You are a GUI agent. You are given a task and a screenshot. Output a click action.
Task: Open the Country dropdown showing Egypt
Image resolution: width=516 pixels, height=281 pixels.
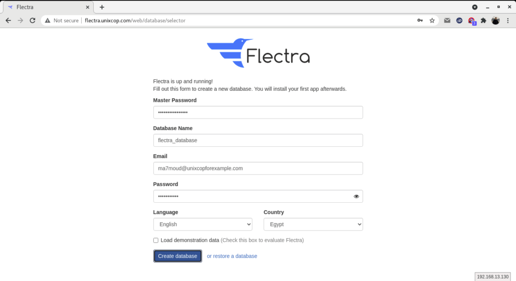pos(313,224)
